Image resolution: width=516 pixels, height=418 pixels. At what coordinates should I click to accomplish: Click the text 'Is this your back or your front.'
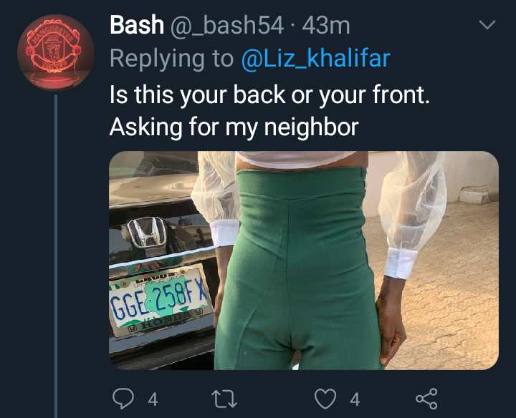(x=269, y=94)
